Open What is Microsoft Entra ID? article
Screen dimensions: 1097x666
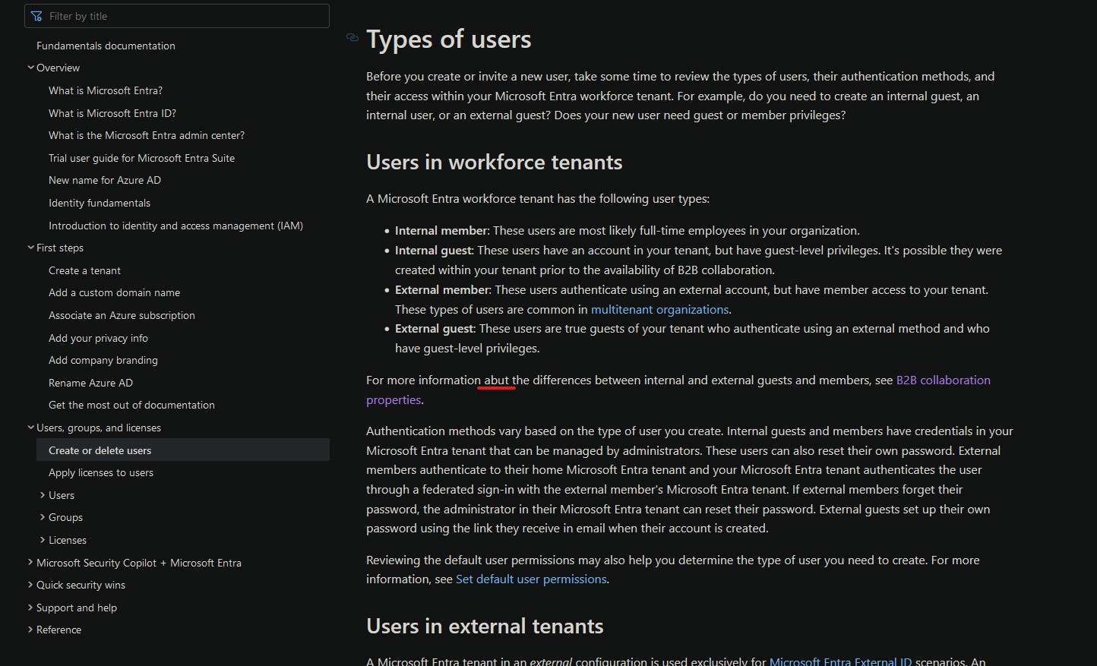coord(112,113)
